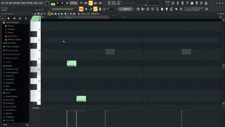The height and width of the screenshot is (127, 225).
Task: Toggle typing keyboard to piano button
Action: (x=81, y=9)
